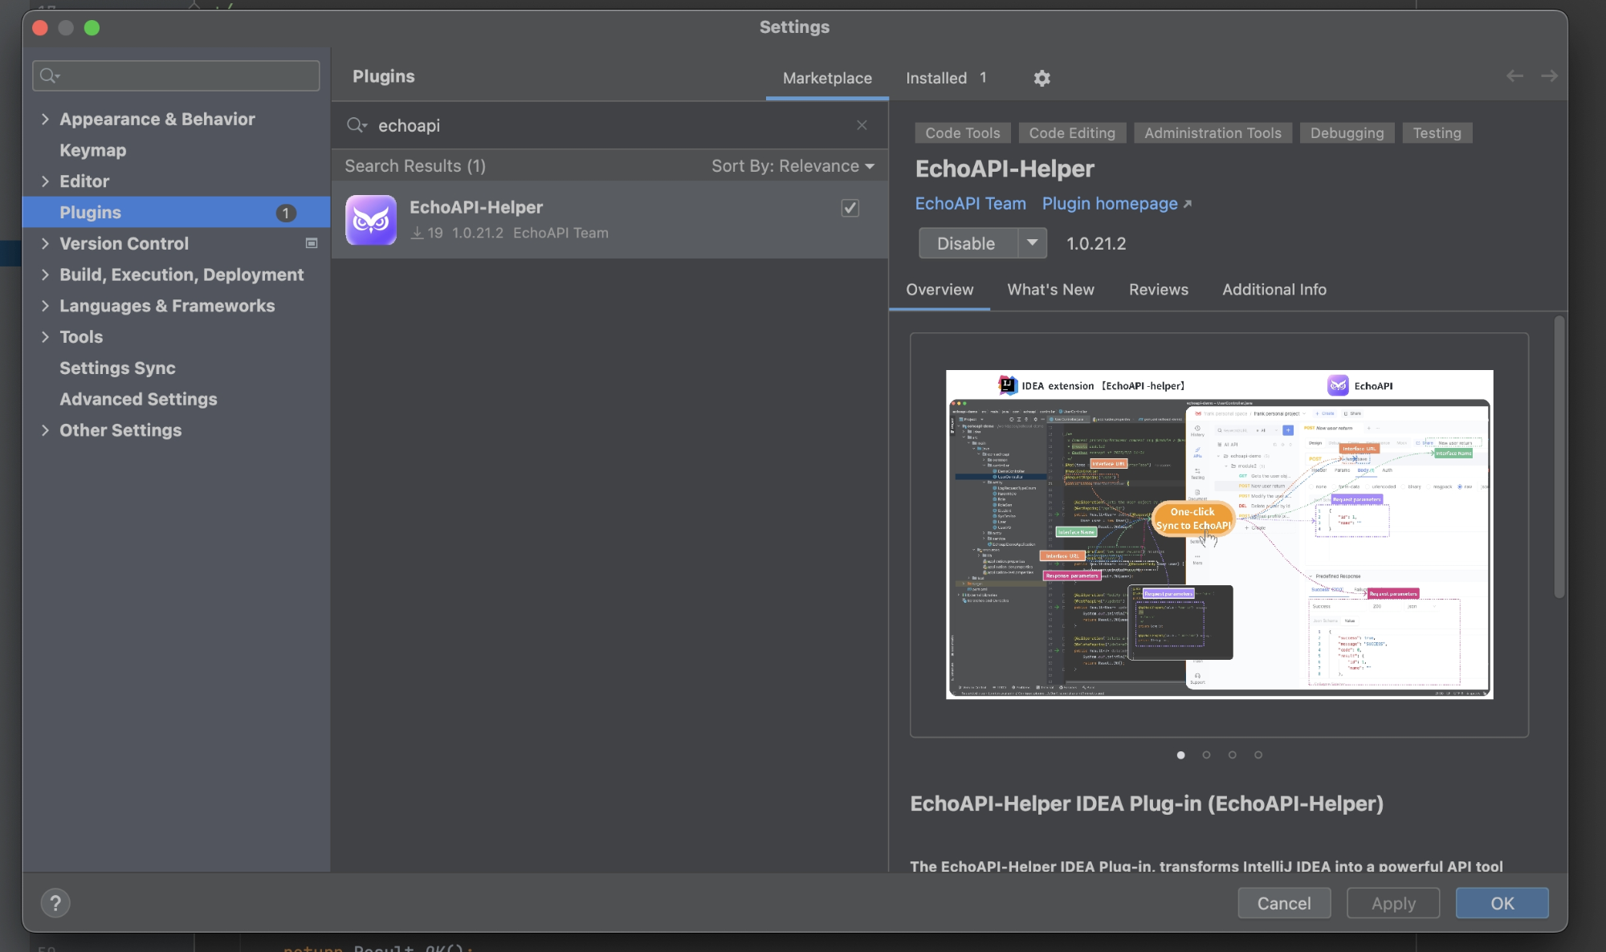1606x952 pixels.
Task: Open the Overview tab
Action: [940, 290]
